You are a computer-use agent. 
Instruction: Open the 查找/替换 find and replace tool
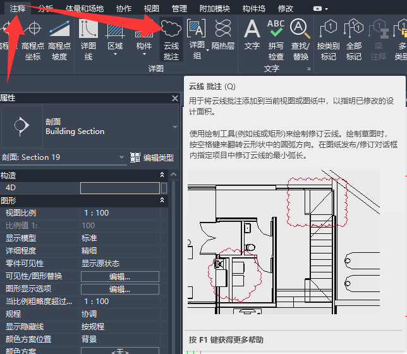click(x=300, y=40)
